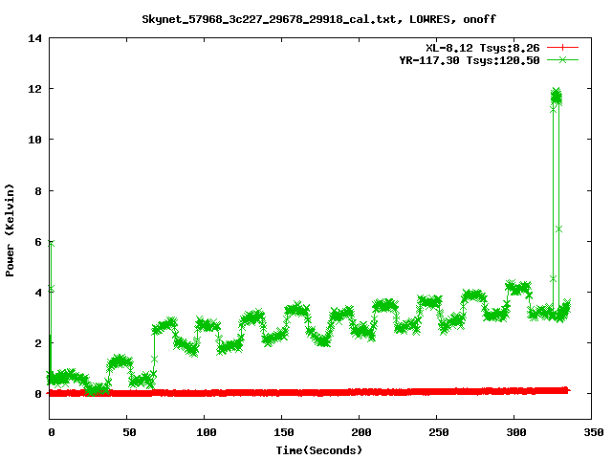Screen dimensions: 612x459
Task: Click the green marker at 6.5 Kelvin on the falling spike
Action: 558,229
